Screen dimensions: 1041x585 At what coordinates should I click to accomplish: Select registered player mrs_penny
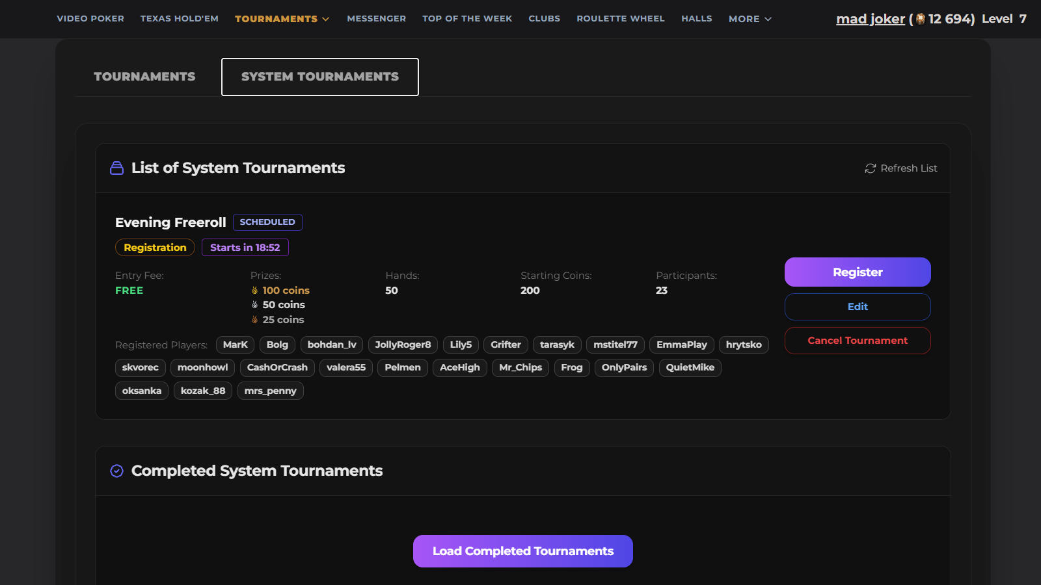coord(270,391)
